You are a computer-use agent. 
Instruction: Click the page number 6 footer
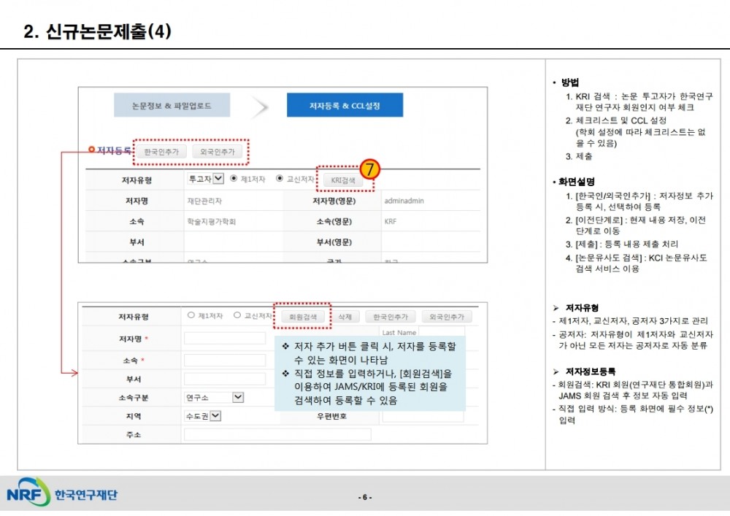pyautogui.click(x=365, y=497)
